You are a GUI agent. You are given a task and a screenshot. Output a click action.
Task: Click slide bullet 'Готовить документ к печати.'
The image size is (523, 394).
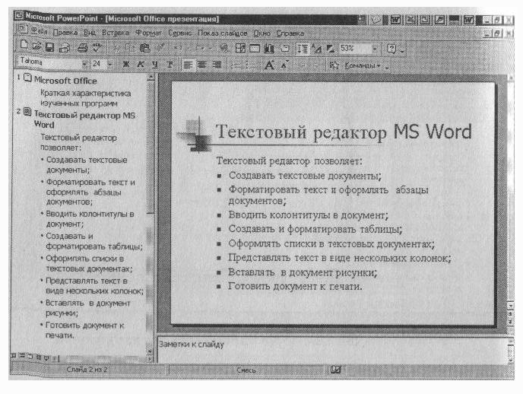click(x=295, y=286)
